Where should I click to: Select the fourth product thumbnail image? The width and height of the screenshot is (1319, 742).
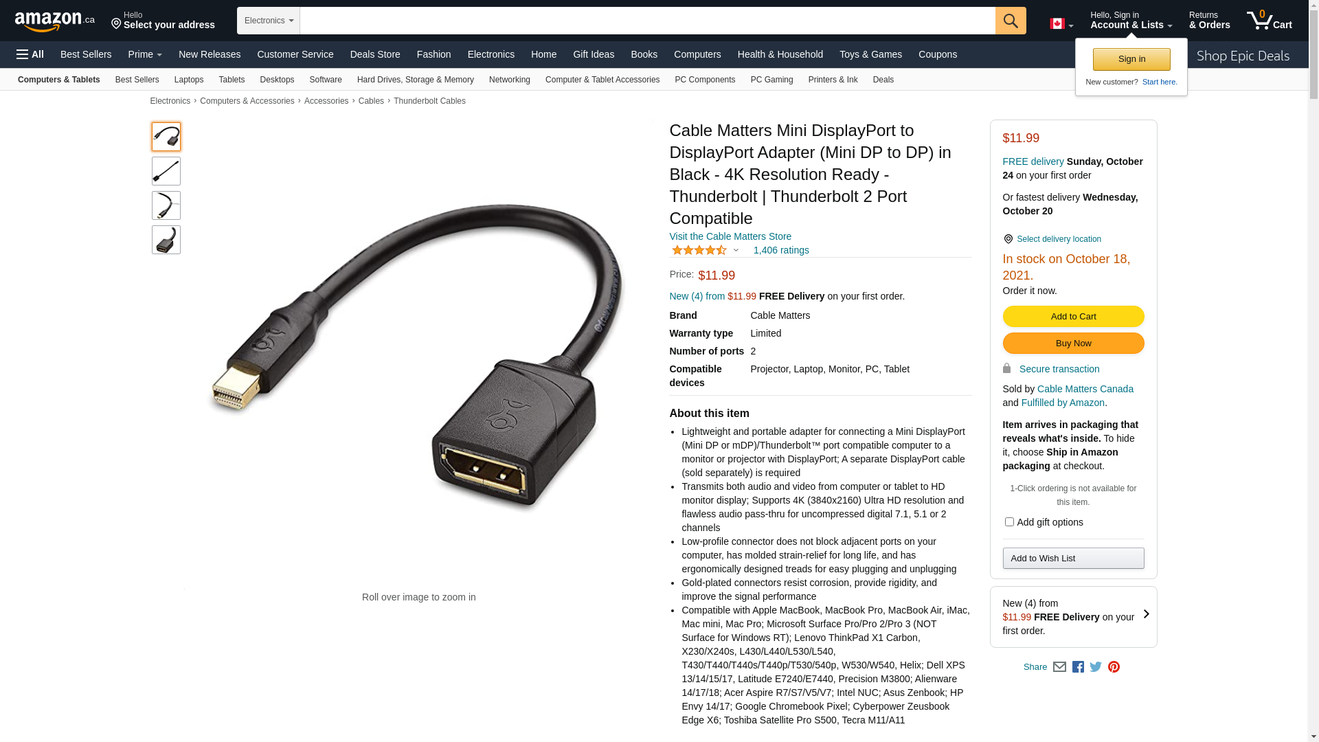(166, 240)
